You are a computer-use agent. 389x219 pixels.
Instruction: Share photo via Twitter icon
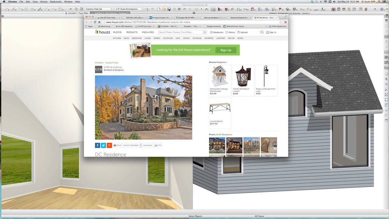[x=103, y=145]
